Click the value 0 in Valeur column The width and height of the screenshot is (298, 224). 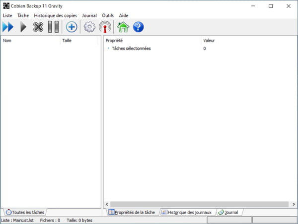point(205,48)
